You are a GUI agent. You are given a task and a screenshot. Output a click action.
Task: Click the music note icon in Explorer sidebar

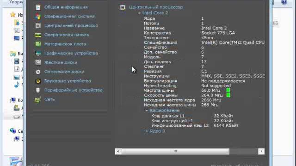pyautogui.click(x=17, y=85)
